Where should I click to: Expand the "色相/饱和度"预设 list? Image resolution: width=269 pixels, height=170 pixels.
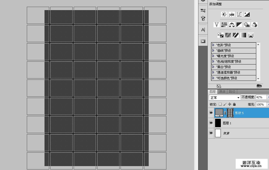click(x=213, y=61)
